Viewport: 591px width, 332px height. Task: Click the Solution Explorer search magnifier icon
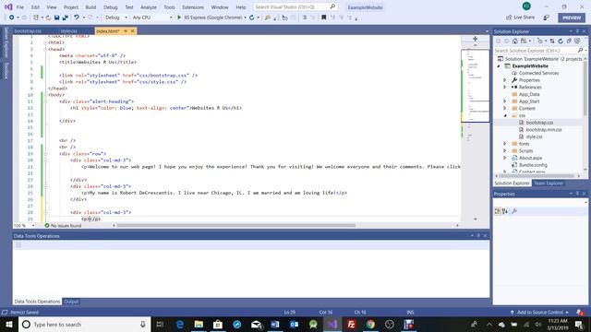[x=581, y=51]
